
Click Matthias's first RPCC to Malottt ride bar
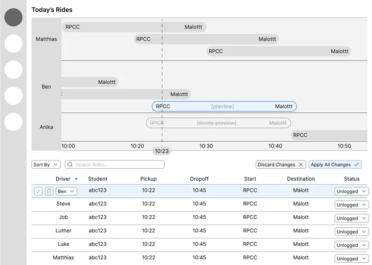click(134, 27)
